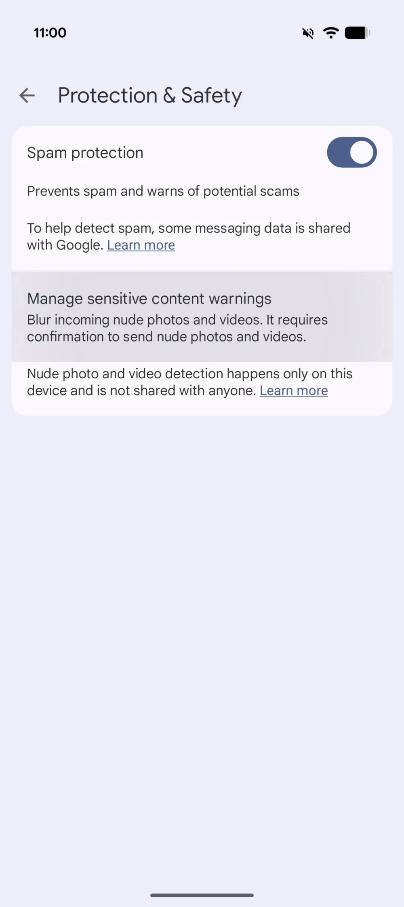The width and height of the screenshot is (404, 907).
Task: Tap 'with Google.' text beside Learn more
Action: [x=65, y=245]
